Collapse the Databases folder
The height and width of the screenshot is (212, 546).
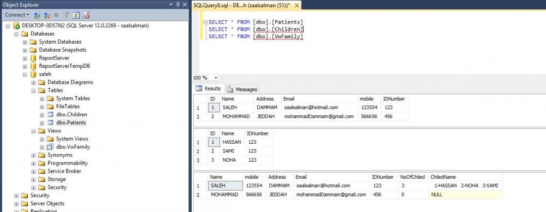pyautogui.click(x=16, y=34)
